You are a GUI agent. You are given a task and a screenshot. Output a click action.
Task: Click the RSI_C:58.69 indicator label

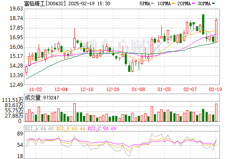102,129
